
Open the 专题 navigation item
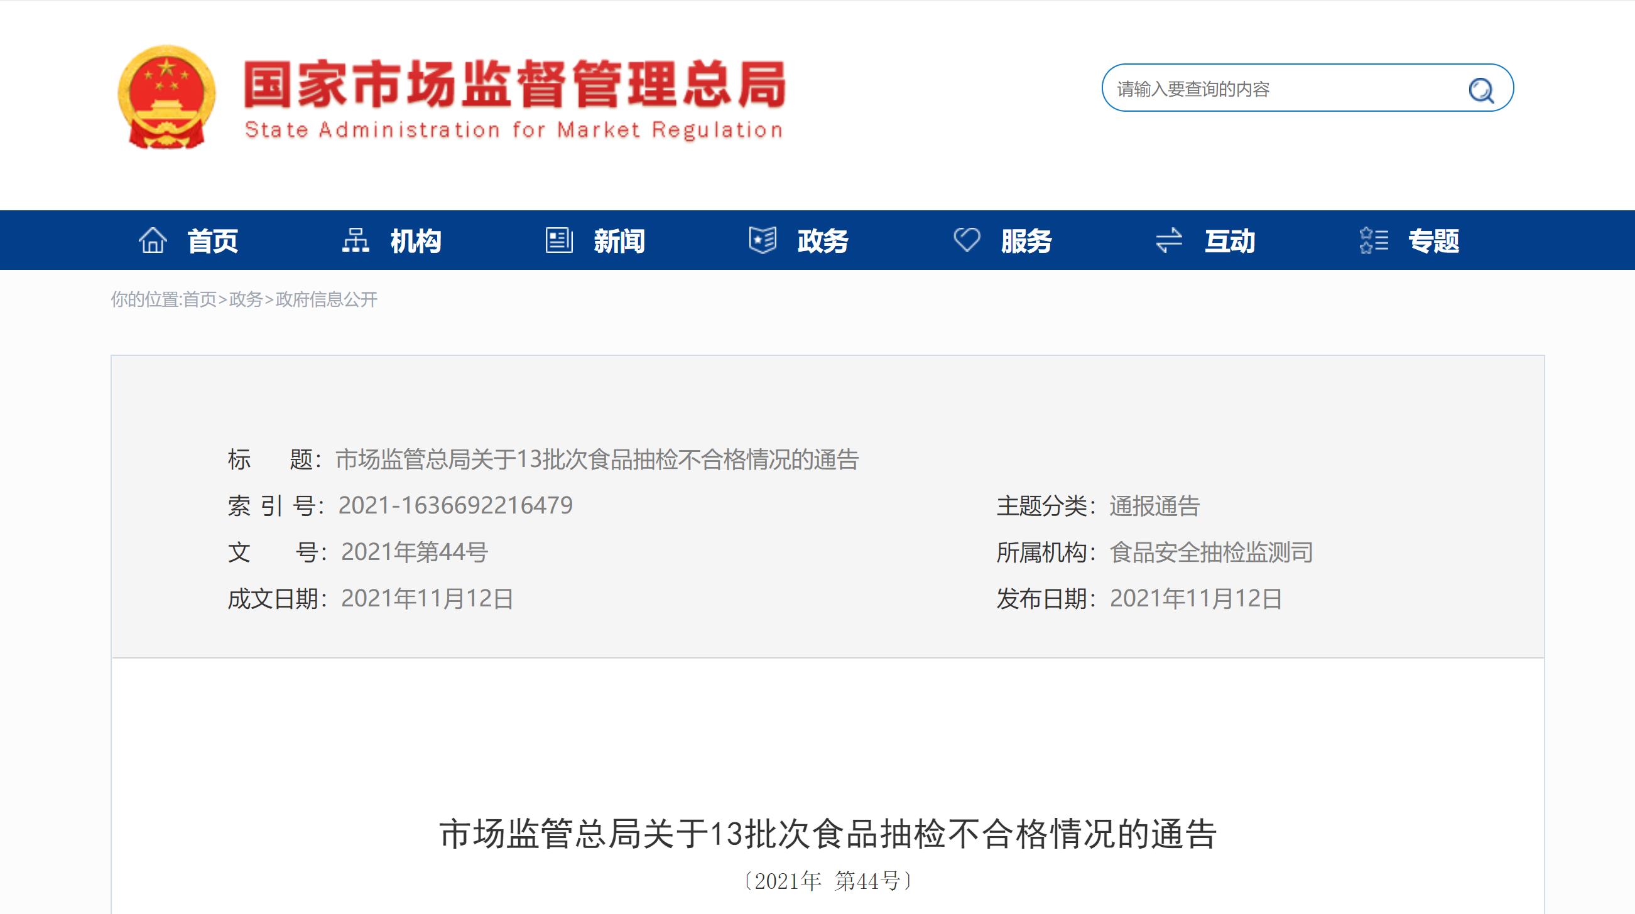point(1434,241)
